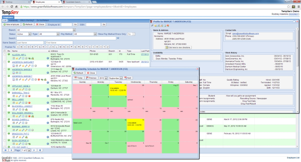Image resolution: width=301 pixels, height=162 pixels.
Task: Click the clock icon in APPLICANT GENE A row
Action: click(x=29, y=90)
